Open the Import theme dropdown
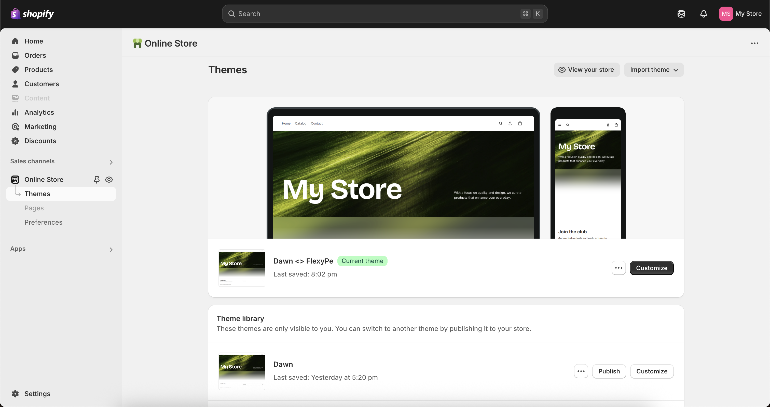This screenshot has height=407, width=770. tap(653, 70)
